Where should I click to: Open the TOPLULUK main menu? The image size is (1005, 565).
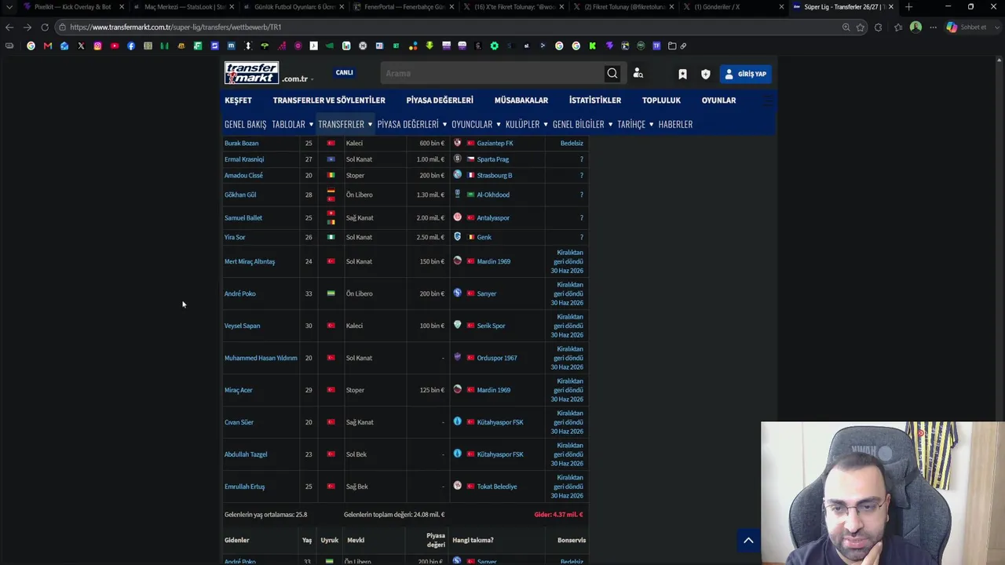661,100
